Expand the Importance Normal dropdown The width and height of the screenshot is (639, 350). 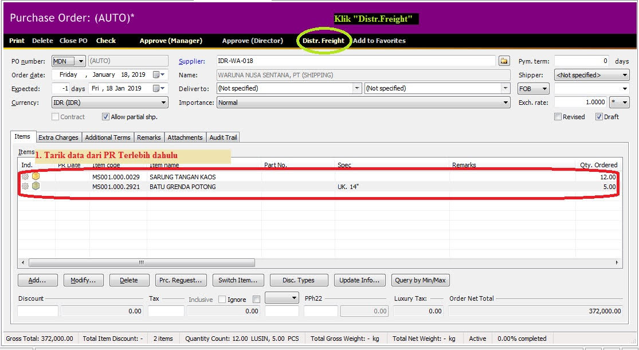click(505, 103)
